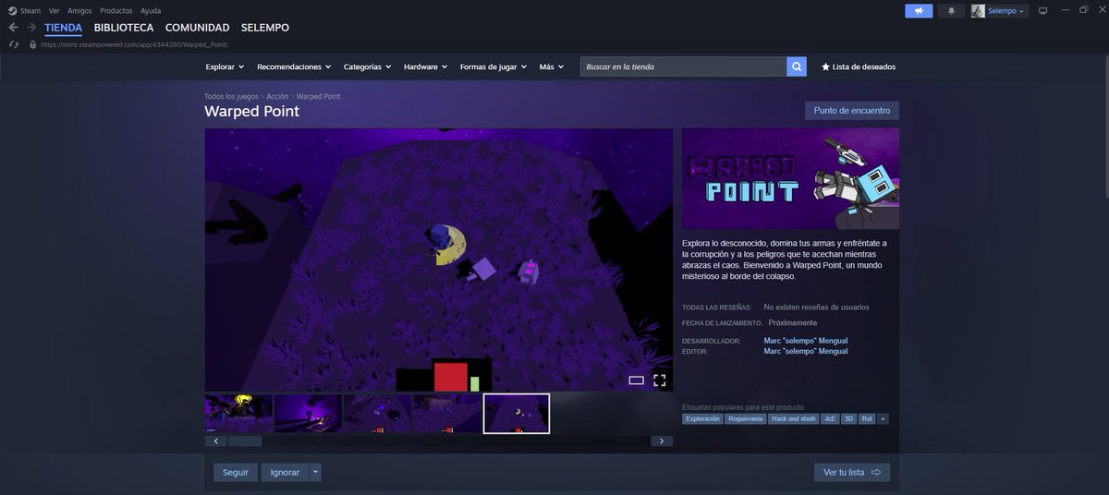Expand the Explorar dropdown
The width and height of the screenshot is (1109, 495).
pyautogui.click(x=225, y=66)
